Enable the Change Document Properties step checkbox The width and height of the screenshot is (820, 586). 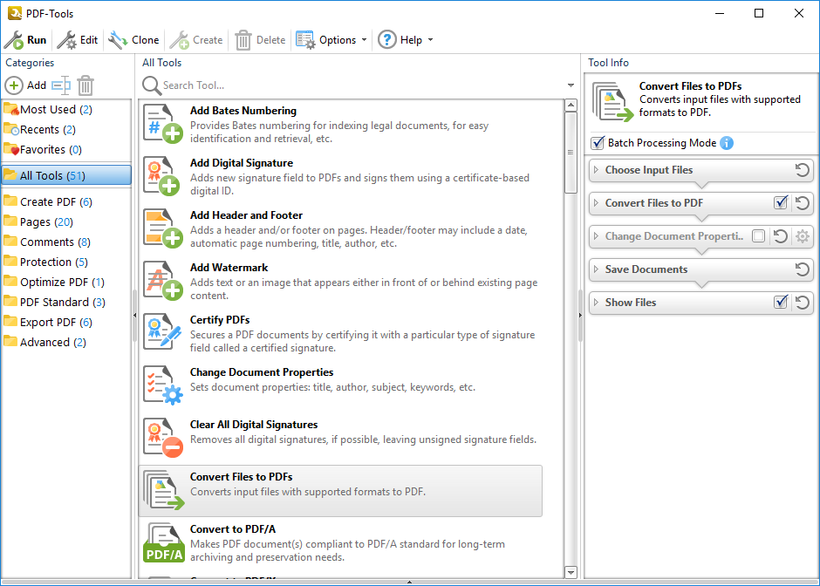pos(758,236)
